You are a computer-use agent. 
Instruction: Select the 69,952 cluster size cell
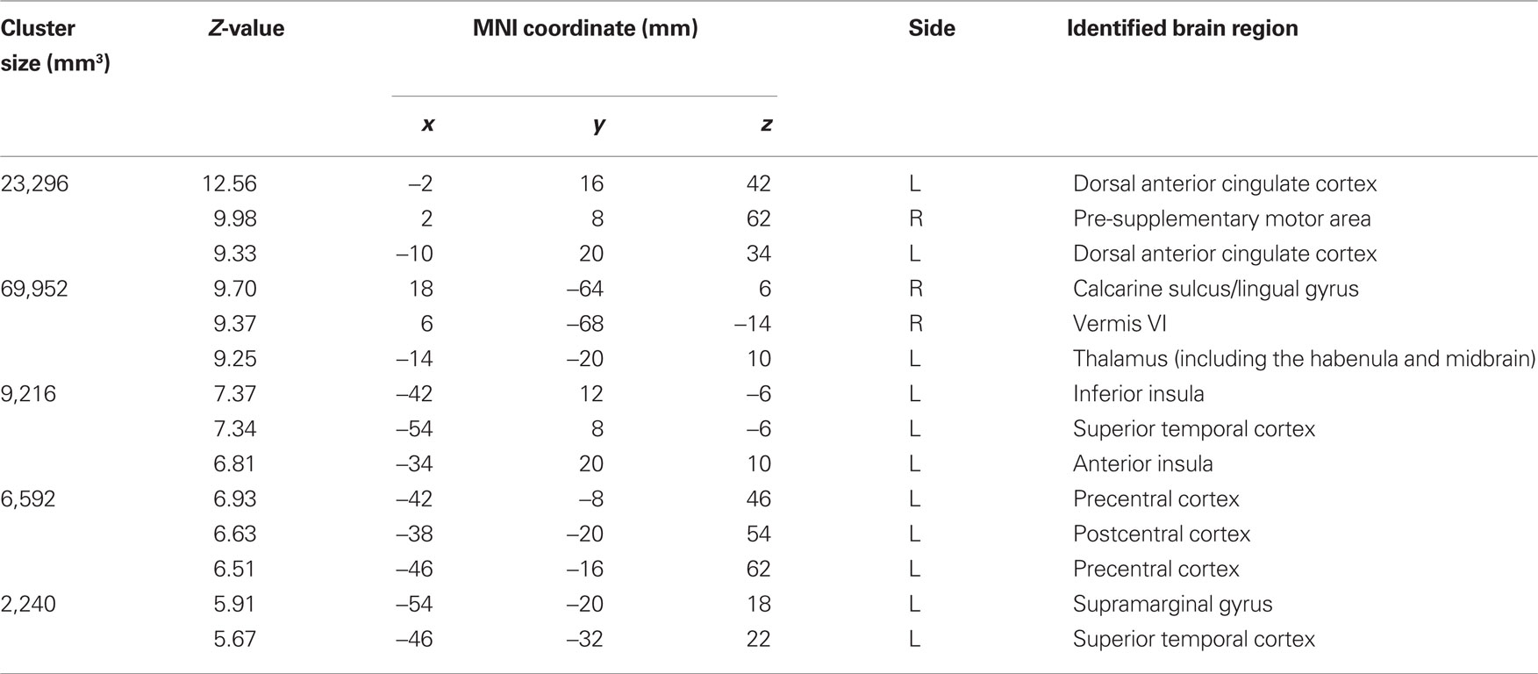pyautogui.click(x=34, y=289)
